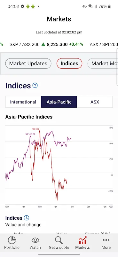The height and width of the screenshot is (257, 118).
Task: Tap the ASX / SPI 200 ticker item
Action: click(x=104, y=44)
